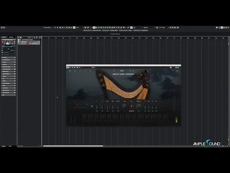Click the PAN knob in the plugin
230x173 pixels.
(124, 106)
